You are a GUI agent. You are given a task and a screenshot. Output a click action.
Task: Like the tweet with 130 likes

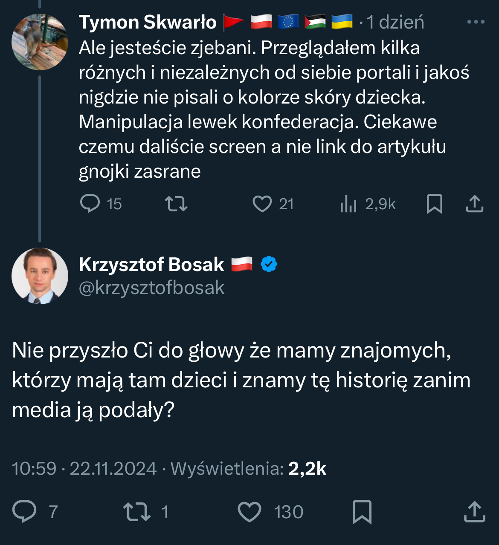(x=249, y=511)
